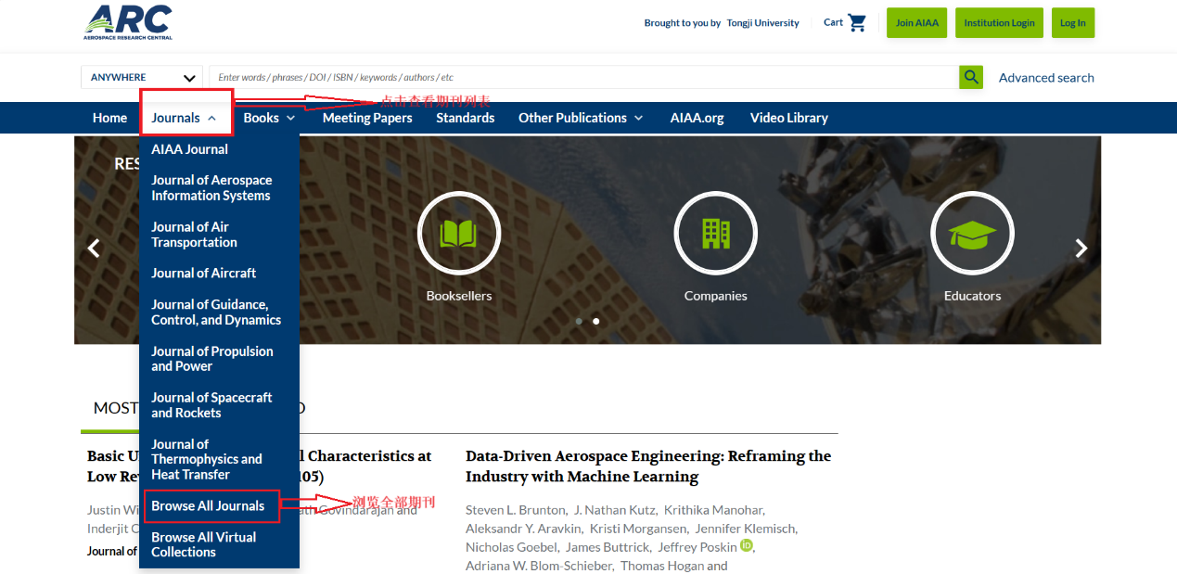Open the Educators graduation cap icon

pyautogui.click(x=972, y=234)
